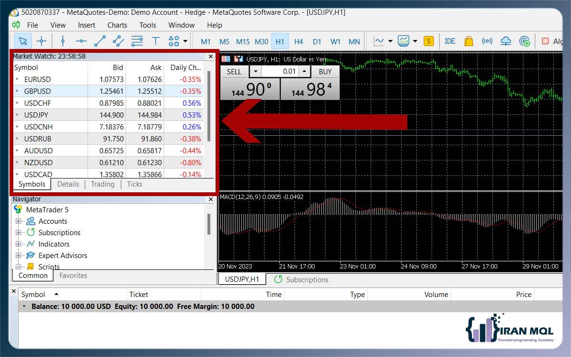Image resolution: width=571 pixels, height=357 pixels.
Task: Open the Favorites tab in Navigator
Action: click(x=73, y=276)
